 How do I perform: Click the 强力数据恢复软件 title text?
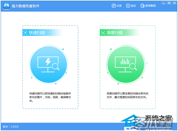pyautogui.click(x=25, y=6)
